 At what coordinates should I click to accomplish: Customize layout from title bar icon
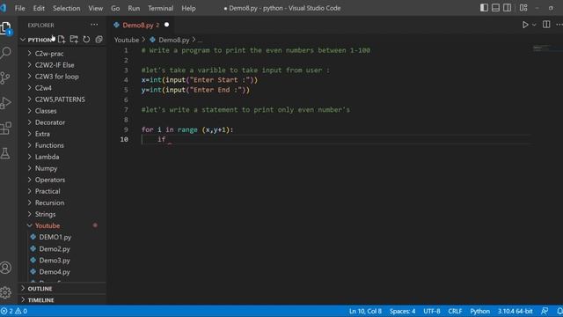(x=523, y=8)
